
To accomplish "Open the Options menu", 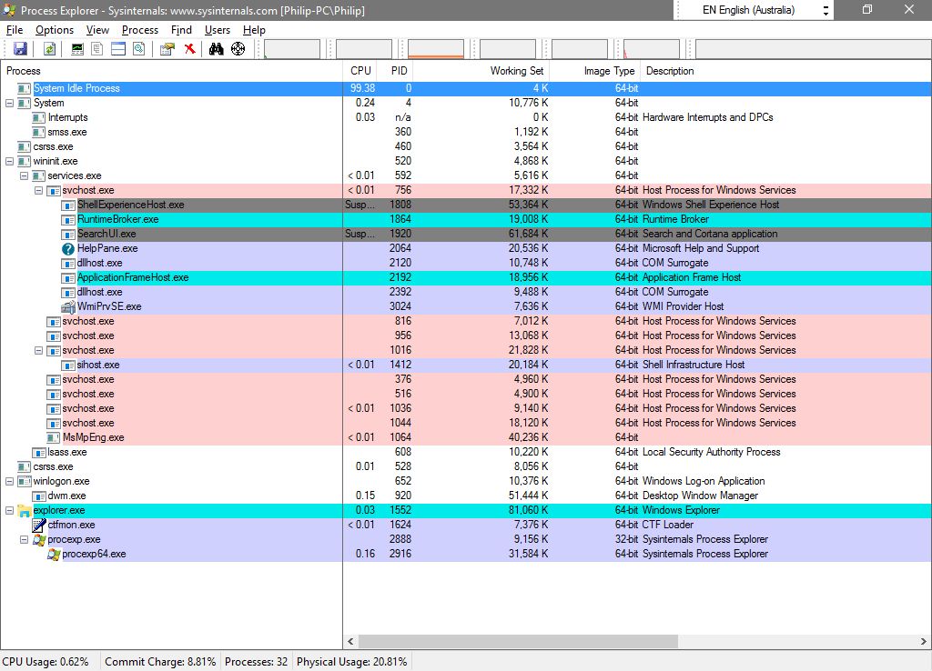I will 55,30.
